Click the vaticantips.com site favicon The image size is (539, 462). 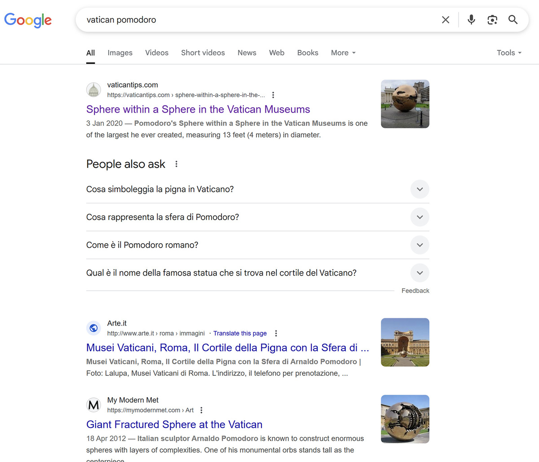point(93,90)
